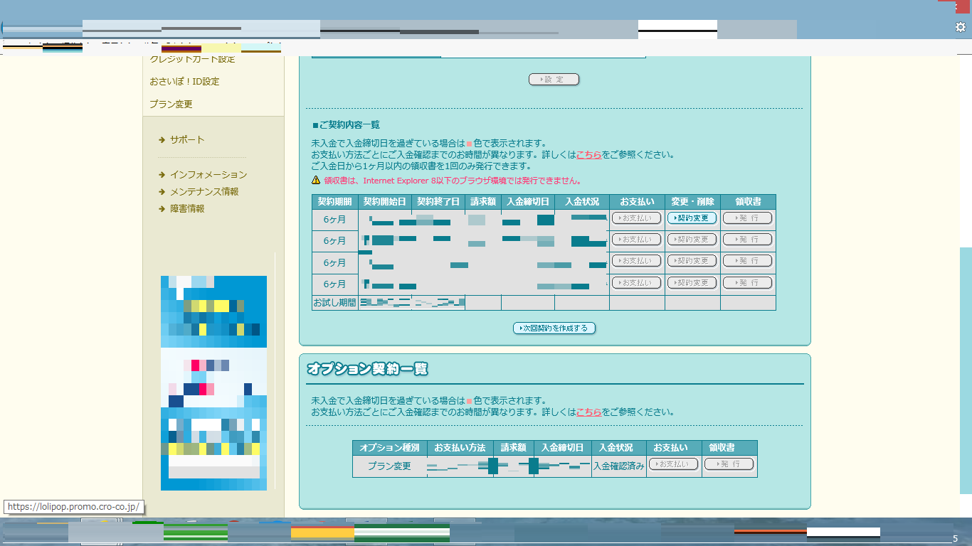Click the blue banner ad in sidebar
The width and height of the screenshot is (972, 546).
(213, 382)
